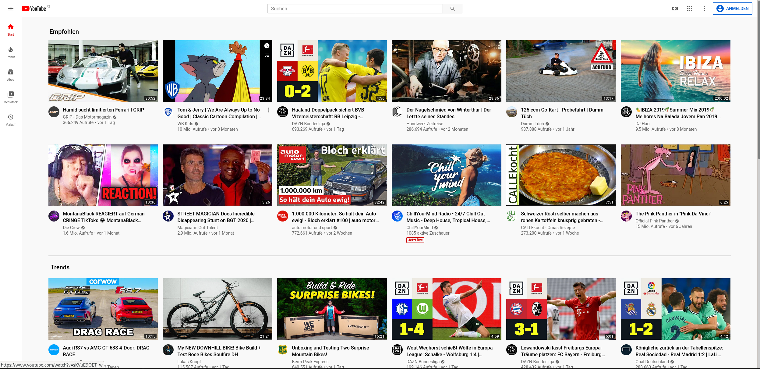Image resolution: width=760 pixels, height=369 pixels.
Task: Open GRIP channel avatar
Action: (x=54, y=112)
